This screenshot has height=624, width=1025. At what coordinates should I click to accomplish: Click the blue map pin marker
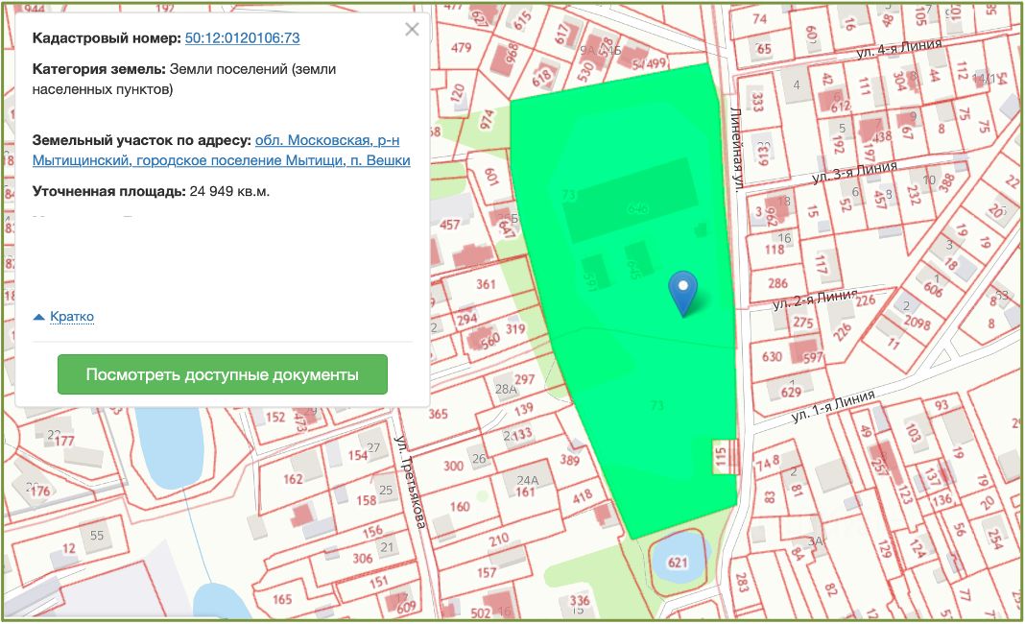tap(683, 294)
